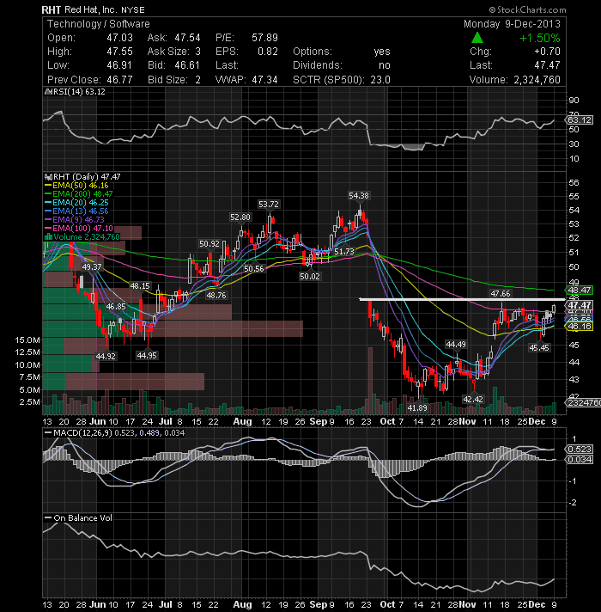This screenshot has height=612, width=601.
Task: Click the NYSE exchange label
Action: click(133, 10)
